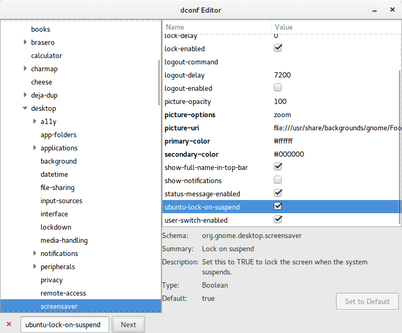The height and width of the screenshot is (333, 402).
Task: Expand the peripherals tree arrow
Action: point(34,267)
